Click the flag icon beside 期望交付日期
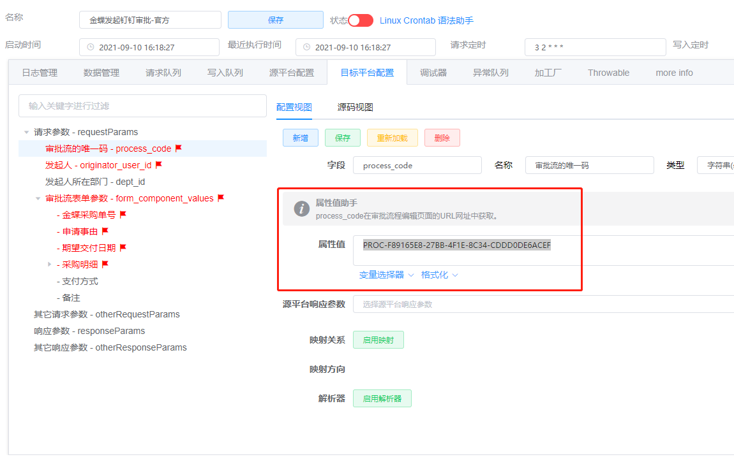 tap(123, 247)
